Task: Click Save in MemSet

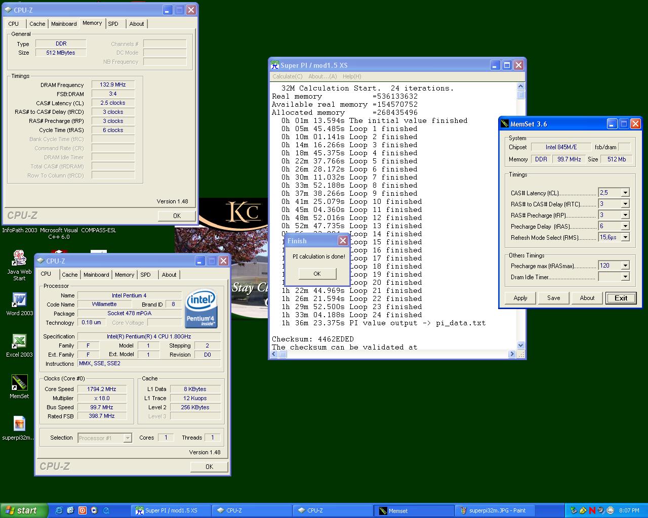Action: pos(554,298)
